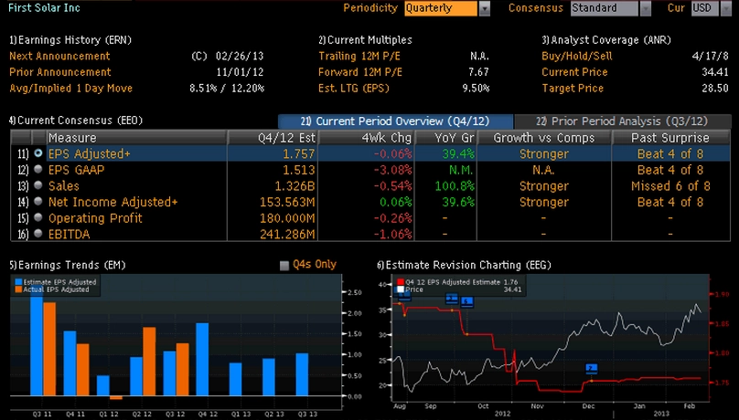Click the Q4 12 estimate bar in chart

point(202,360)
